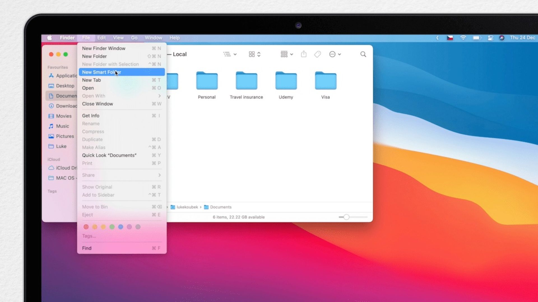Open Control Centre in the menu bar

(x=490, y=38)
